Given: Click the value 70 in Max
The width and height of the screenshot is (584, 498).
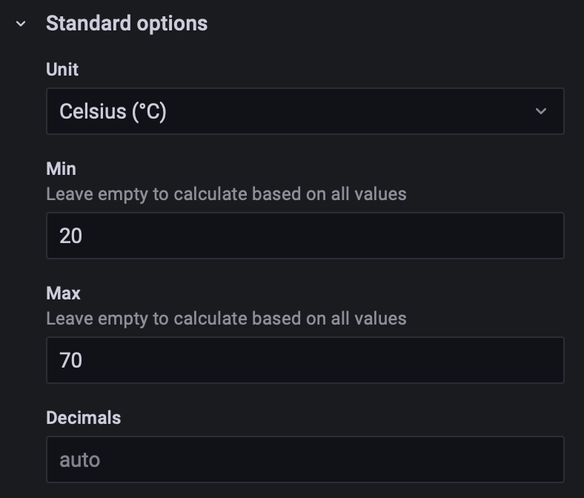Looking at the screenshot, I should pyautogui.click(x=71, y=360).
